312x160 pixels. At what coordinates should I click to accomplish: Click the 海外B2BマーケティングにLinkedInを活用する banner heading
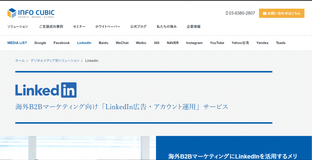[x=232, y=156]
